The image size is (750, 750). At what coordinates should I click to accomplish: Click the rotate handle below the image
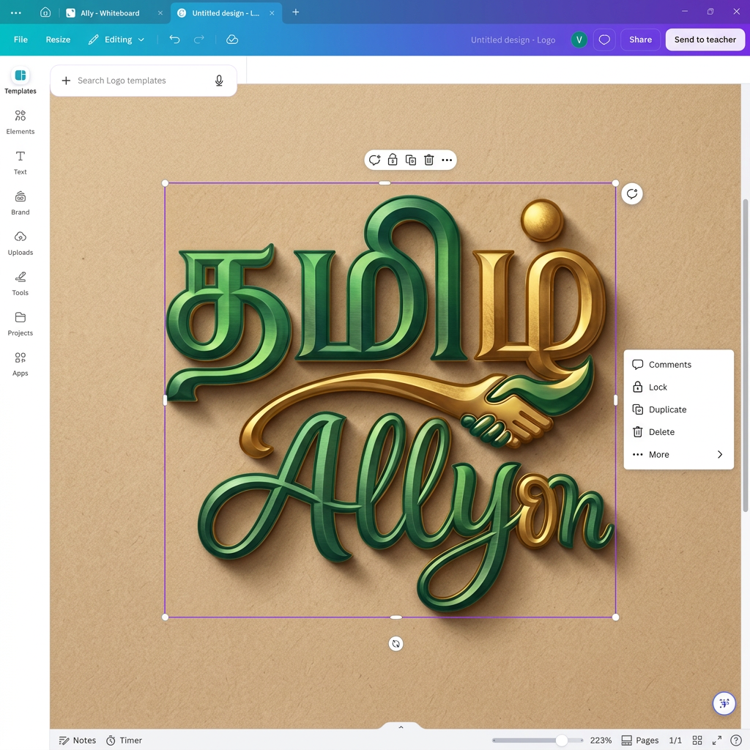(396, 644)
